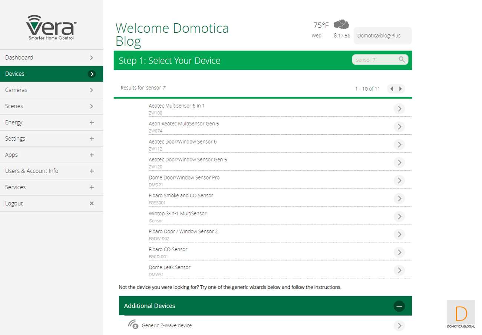Expand the Settings menu
The image size is (482, 335).
coord(92,139)
